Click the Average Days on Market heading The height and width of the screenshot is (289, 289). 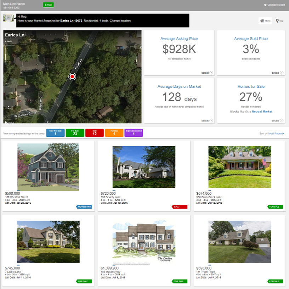pos(179,86)
